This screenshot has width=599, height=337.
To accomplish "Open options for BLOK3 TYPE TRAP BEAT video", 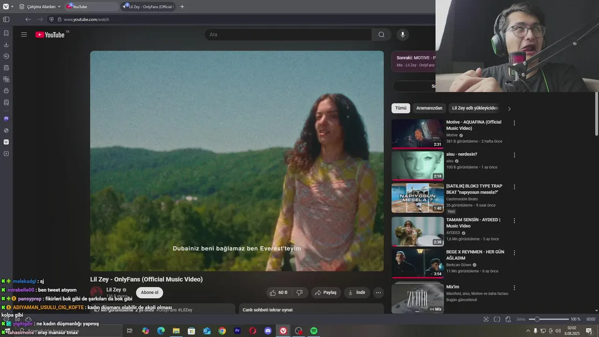I will tap(514, 187).
